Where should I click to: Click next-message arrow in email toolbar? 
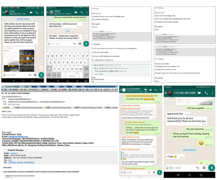(97, 90)
